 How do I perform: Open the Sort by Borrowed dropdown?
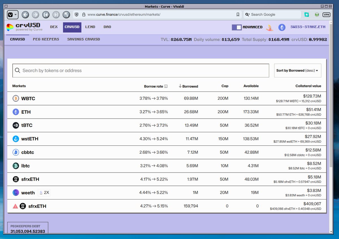tap(297, 71)
